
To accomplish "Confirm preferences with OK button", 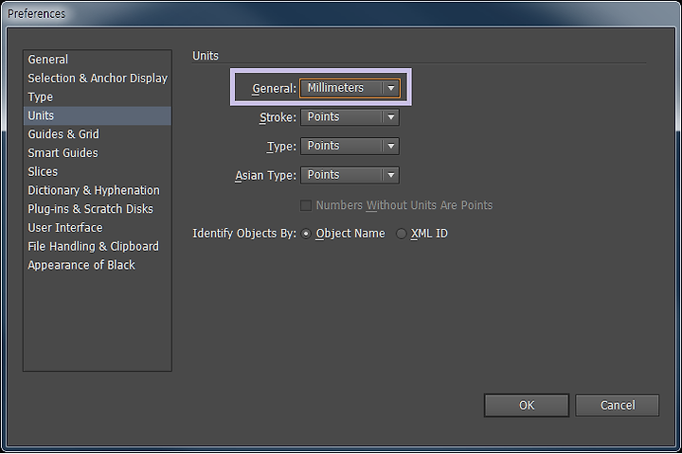I will [x=527, y=406].
